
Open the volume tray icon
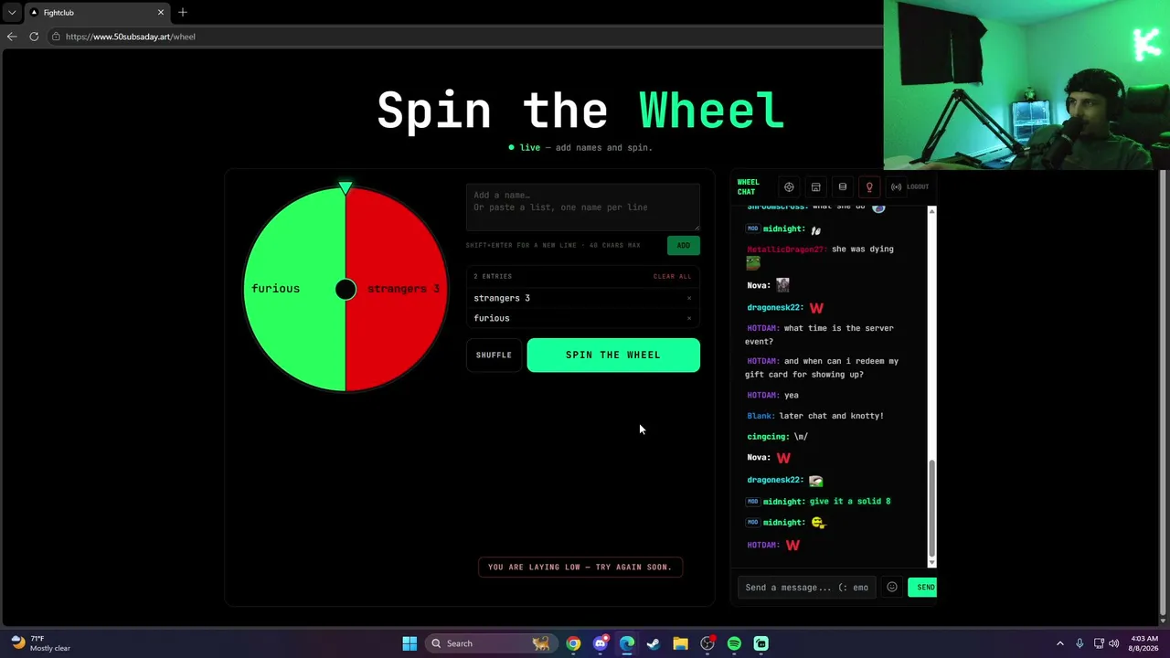coord(1114,643)
